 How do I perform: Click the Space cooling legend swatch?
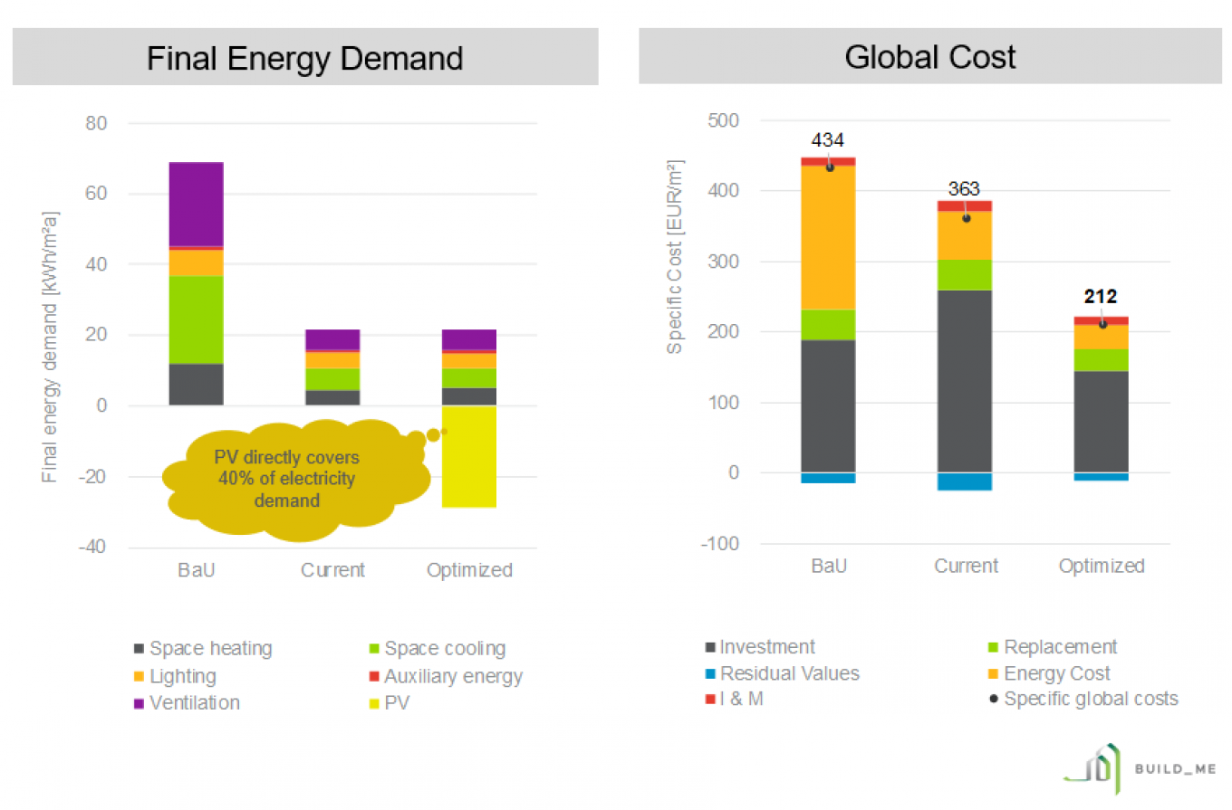pos(372,649)
